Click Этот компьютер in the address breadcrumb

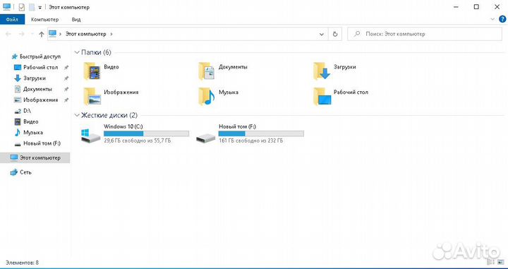85,34
